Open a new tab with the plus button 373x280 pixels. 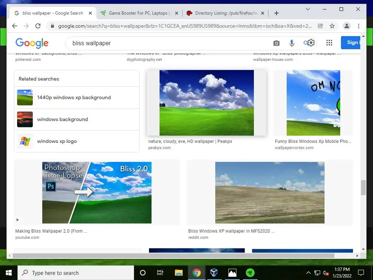pyautogui.click(x=276, y=13)
